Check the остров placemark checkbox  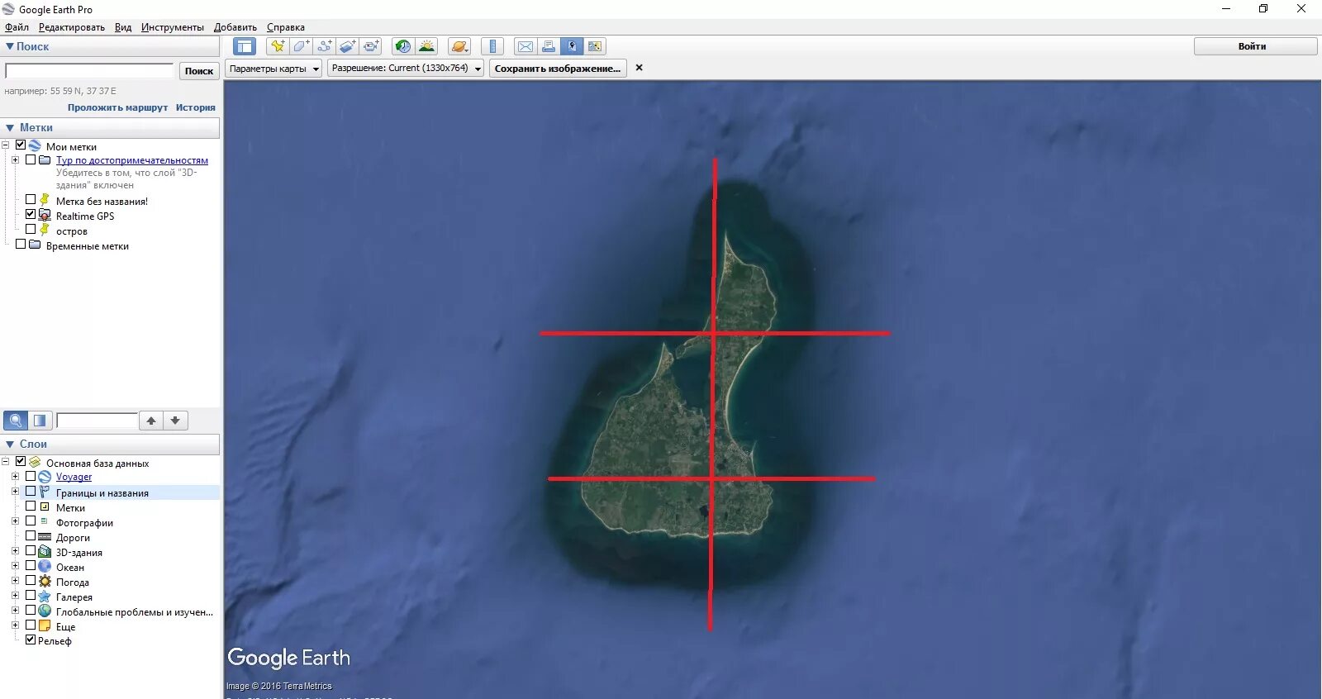click(31, 229)
